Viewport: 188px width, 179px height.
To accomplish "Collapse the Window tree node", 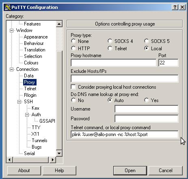I will [12, 30].
